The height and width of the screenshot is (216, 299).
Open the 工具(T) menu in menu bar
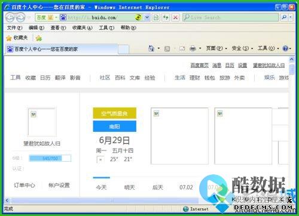(106, 27)
